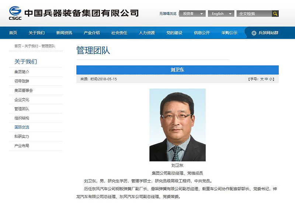295x203 pixels.
Task: Click the 中国兵器装备集团有限公司 title text
Action: 81,13
